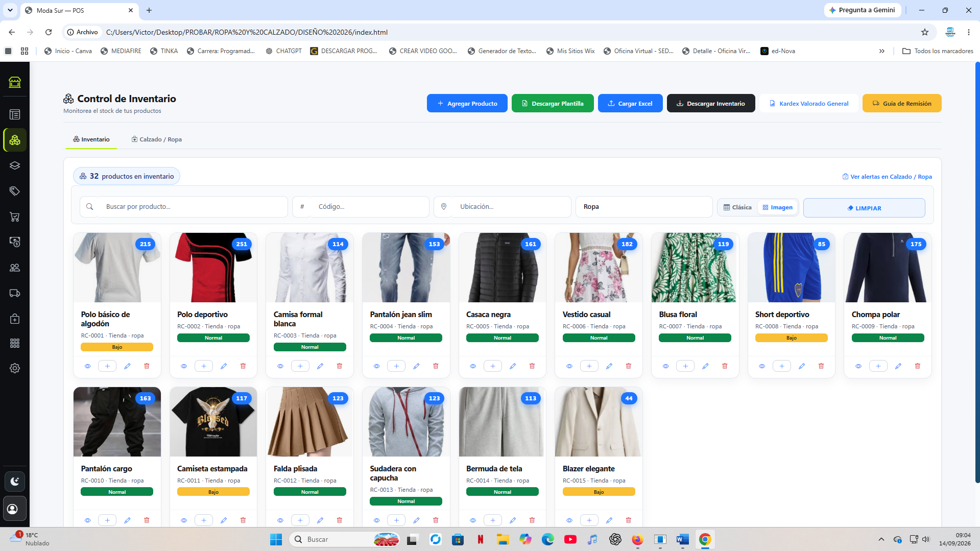View Polo deportivo details eye icon
The image size is (980, 551).
coord(184,366)
